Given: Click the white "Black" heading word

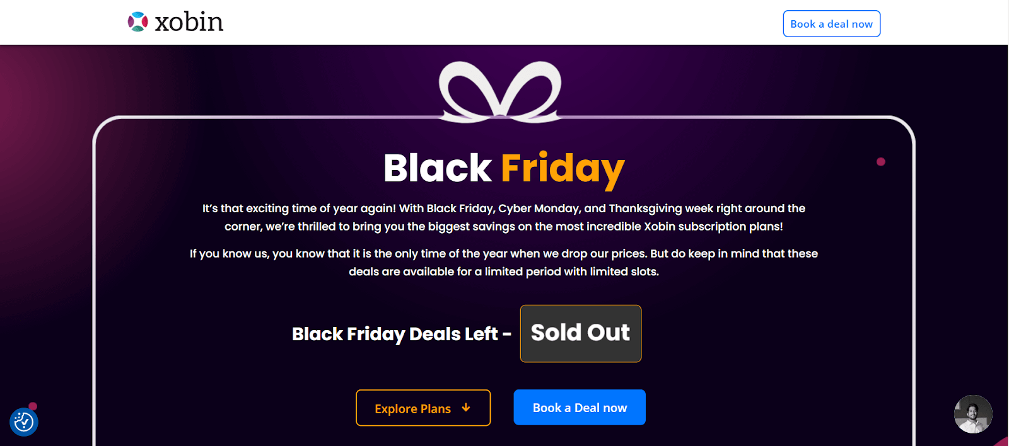Looking at the screenshot, I should click(437, 168).
